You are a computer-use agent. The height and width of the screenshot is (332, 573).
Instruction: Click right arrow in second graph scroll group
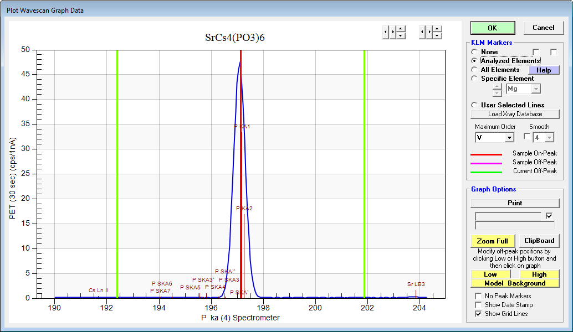[429, 32]
